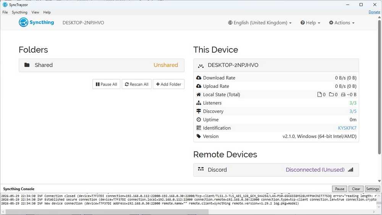Open the Help dropdown in the header

tap(310, 23)
